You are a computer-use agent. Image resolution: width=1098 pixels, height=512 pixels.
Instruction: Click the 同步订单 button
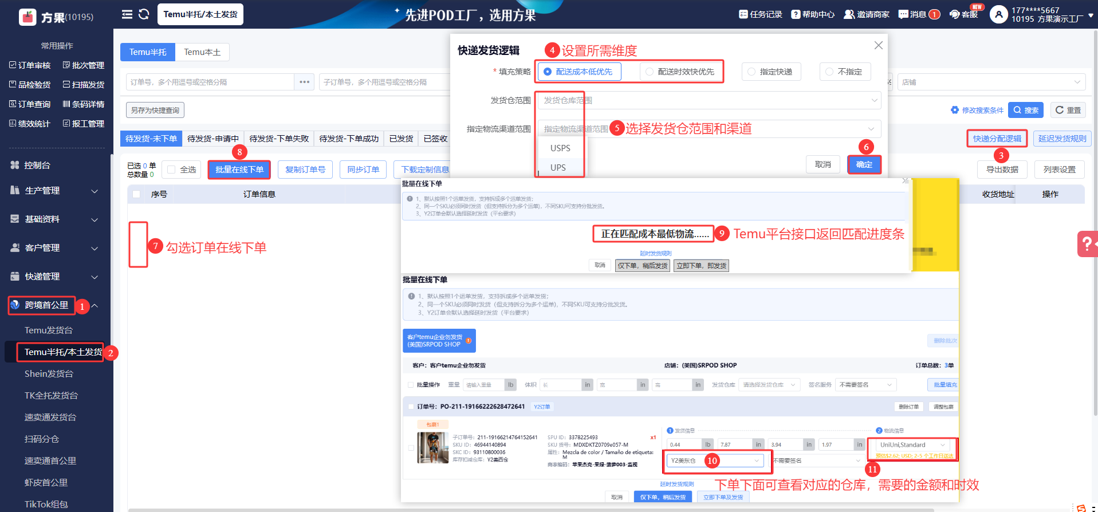[363, 170]
